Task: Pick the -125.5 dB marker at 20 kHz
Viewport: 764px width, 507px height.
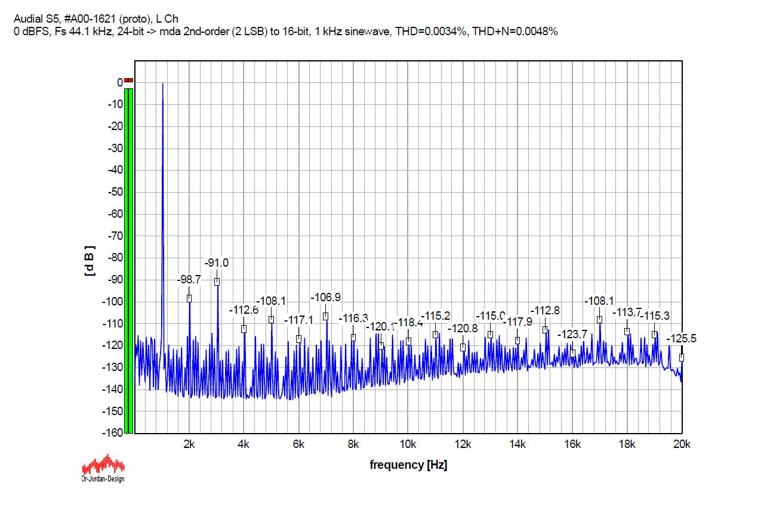Action: click(681, 357)
